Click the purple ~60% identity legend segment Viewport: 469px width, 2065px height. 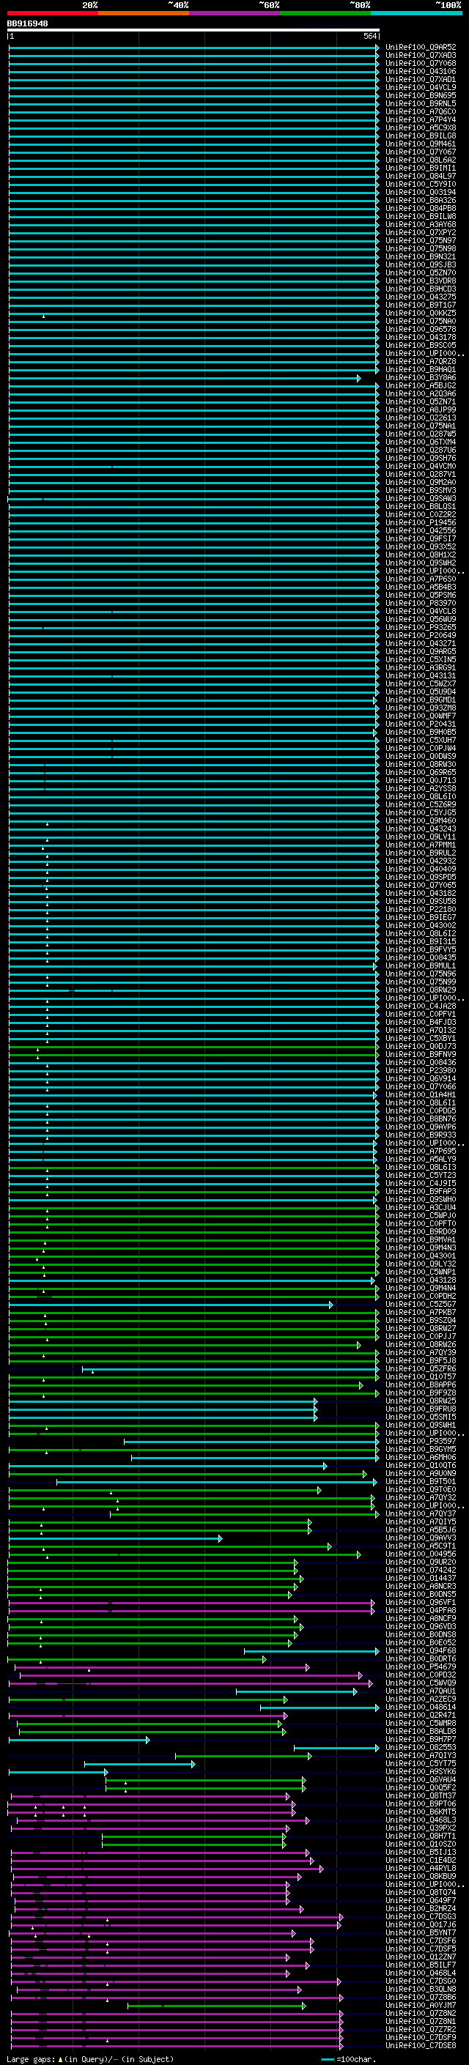tap(234, 13)
